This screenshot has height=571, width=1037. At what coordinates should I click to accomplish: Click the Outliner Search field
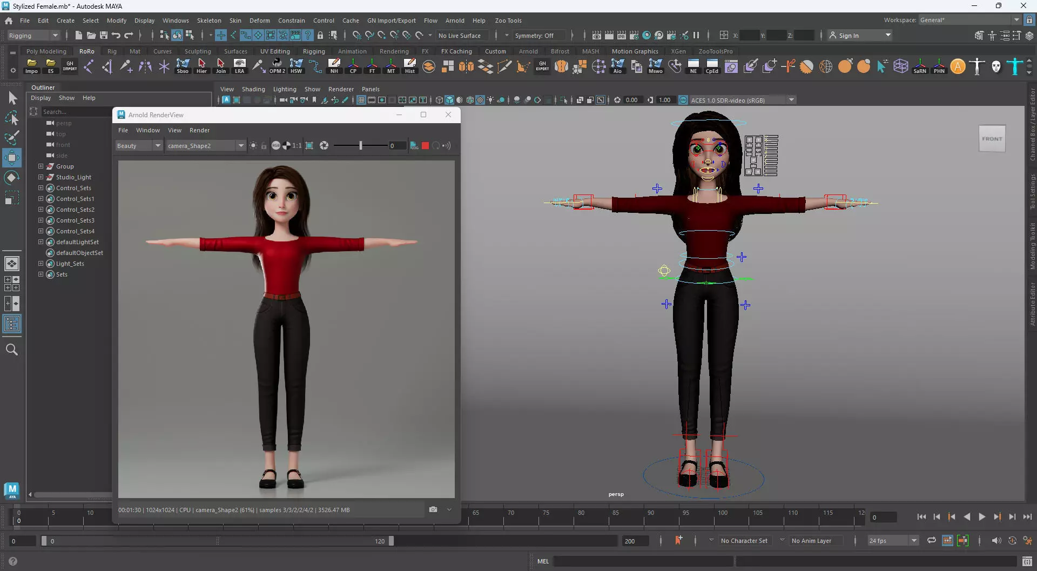76,112
